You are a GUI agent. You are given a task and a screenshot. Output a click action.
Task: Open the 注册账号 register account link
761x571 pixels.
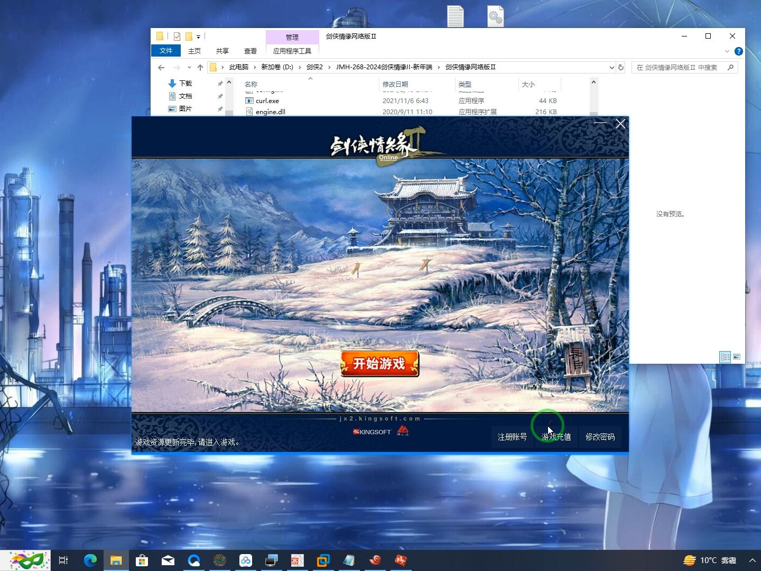(x=512, y=437)
